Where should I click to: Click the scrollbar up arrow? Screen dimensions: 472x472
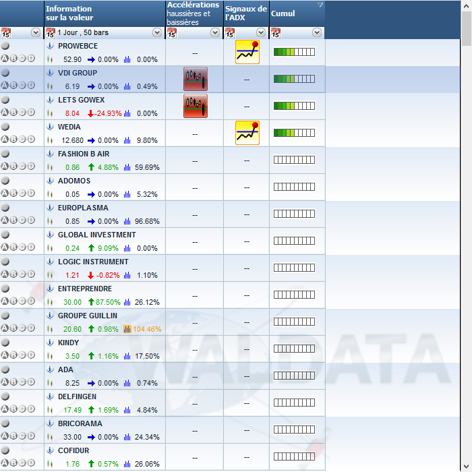[467, 5]
